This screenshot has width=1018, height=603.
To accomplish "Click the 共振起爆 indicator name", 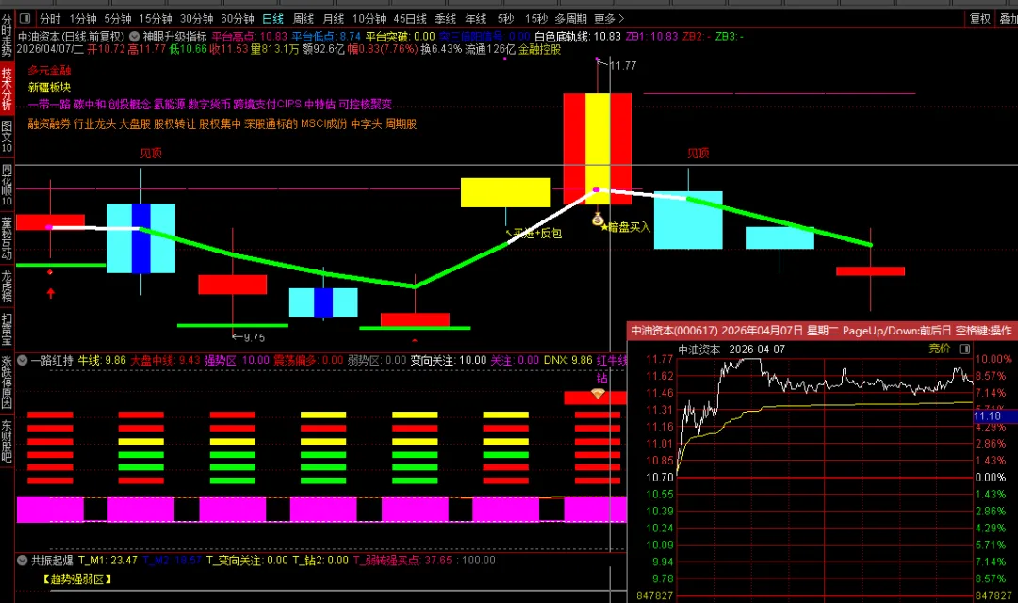I will (52, 561).
